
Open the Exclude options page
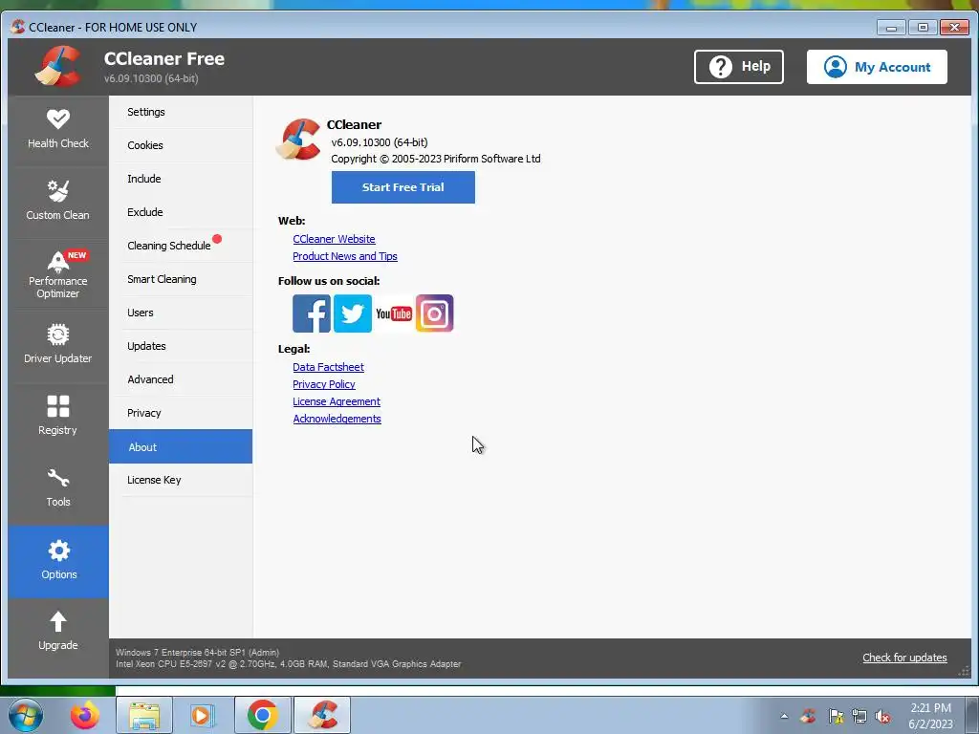(181, 212)
